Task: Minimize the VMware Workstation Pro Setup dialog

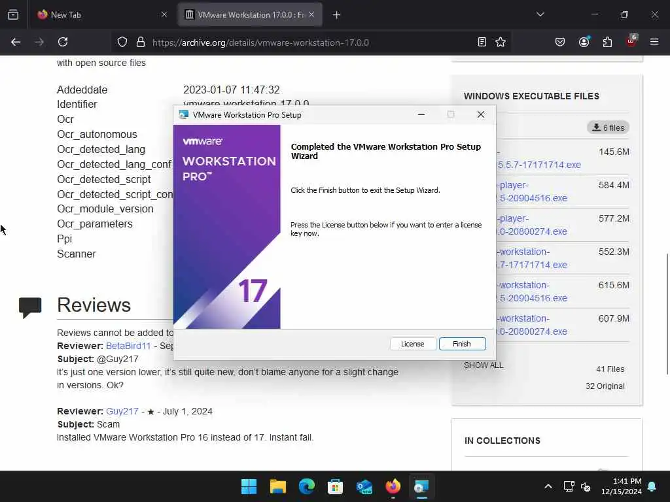Action: pos(421,114)
